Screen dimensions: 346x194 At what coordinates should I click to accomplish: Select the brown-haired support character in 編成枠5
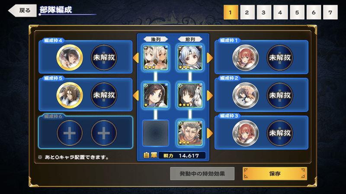click(x=70, y=95)
